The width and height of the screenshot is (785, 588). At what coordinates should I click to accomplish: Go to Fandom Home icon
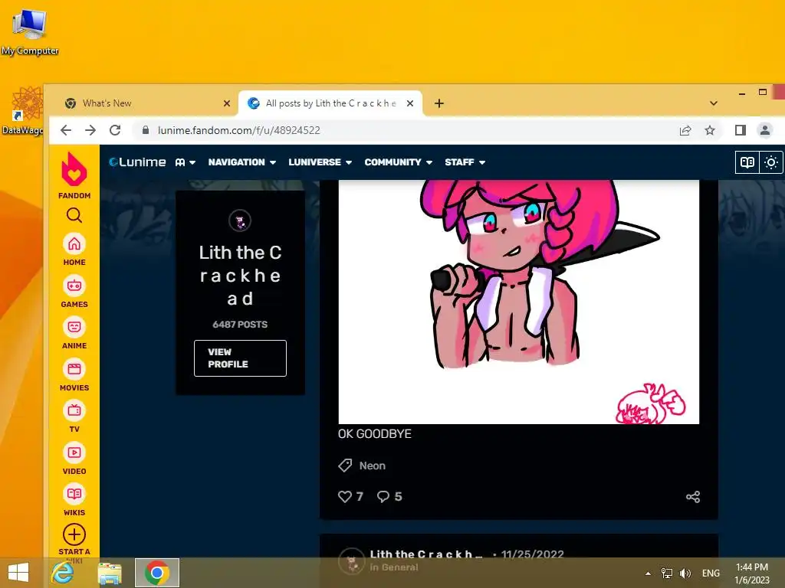[x=74, y=244]
